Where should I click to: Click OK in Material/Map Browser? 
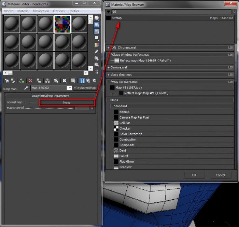195,175
